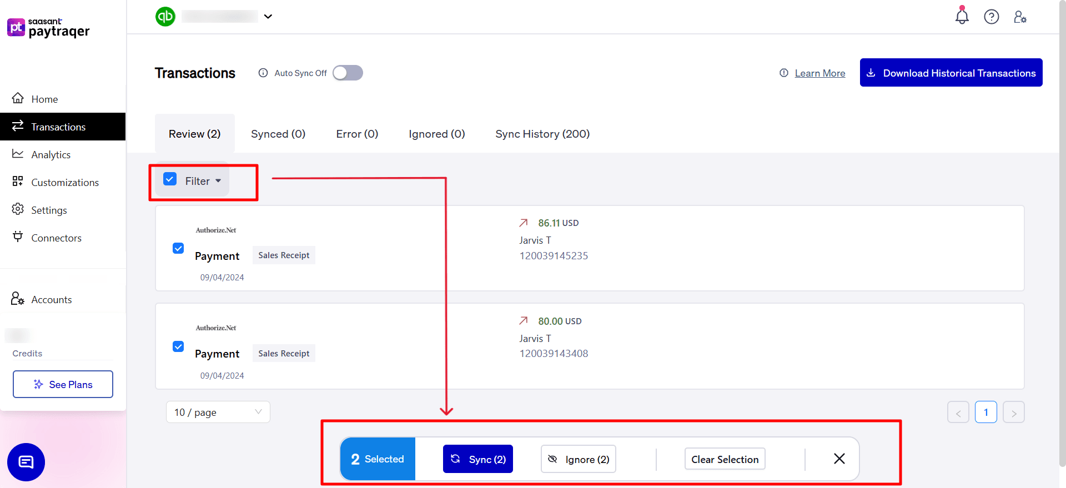Click the Paytraqer logo

(x=49, y=28)
